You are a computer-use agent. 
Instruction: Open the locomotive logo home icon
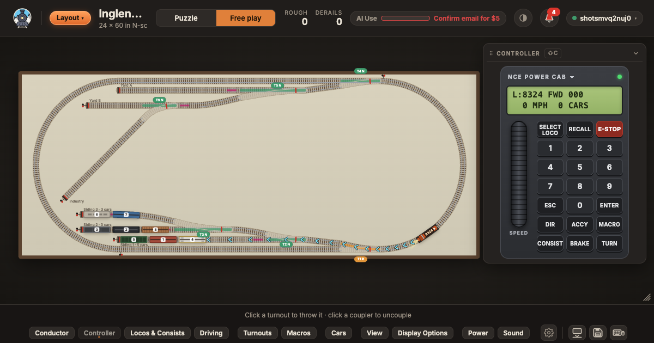point(22,18)
